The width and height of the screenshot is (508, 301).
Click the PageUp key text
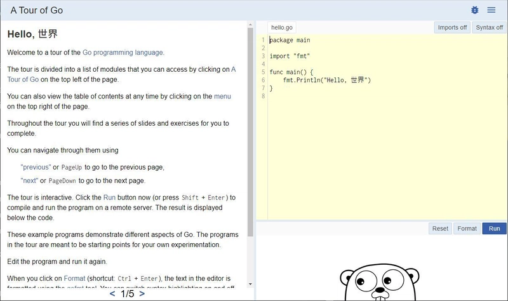click(72, 168)
